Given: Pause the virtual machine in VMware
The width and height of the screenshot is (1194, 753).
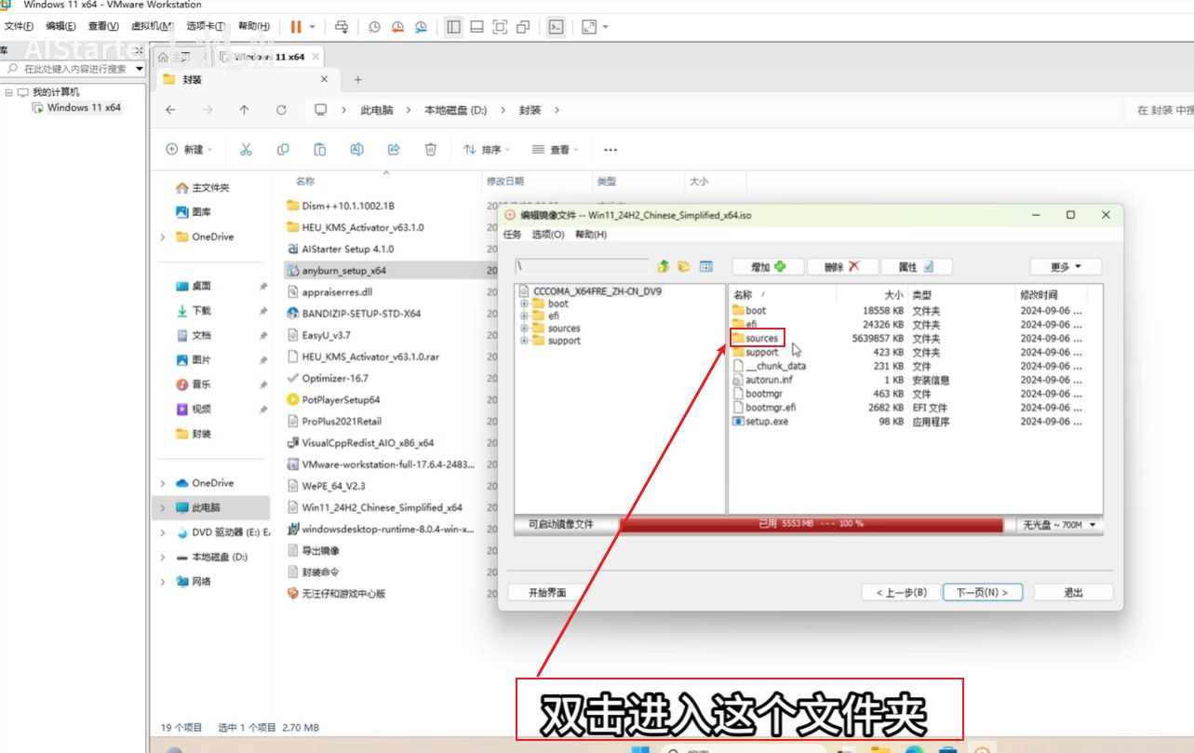Looking at the screenshot, I should coord(296,27).
